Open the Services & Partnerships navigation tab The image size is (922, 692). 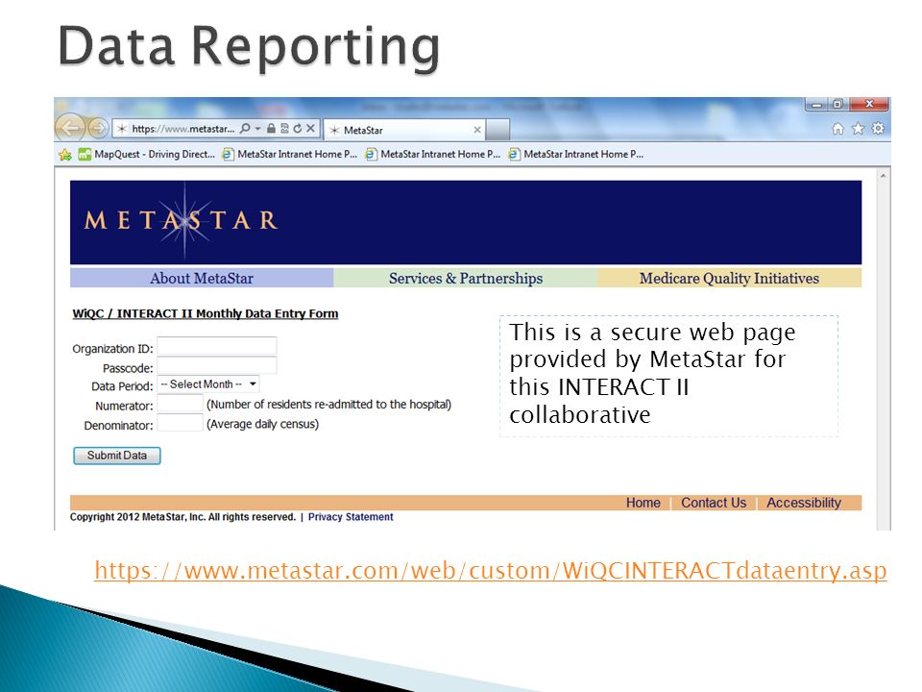(x=466, y=278)
